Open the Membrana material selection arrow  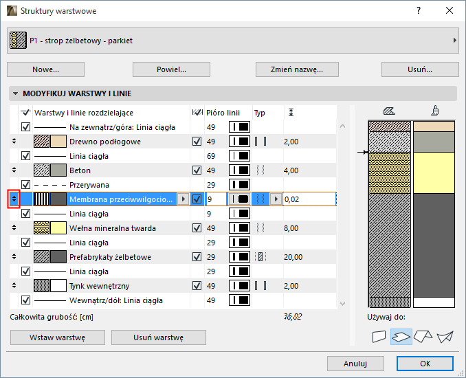[182, 199]
